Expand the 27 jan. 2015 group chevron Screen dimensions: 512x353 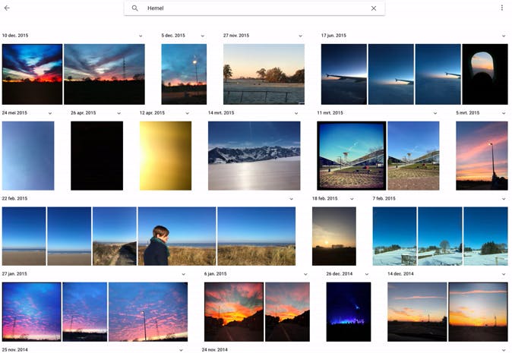click(x=184, y=274)
